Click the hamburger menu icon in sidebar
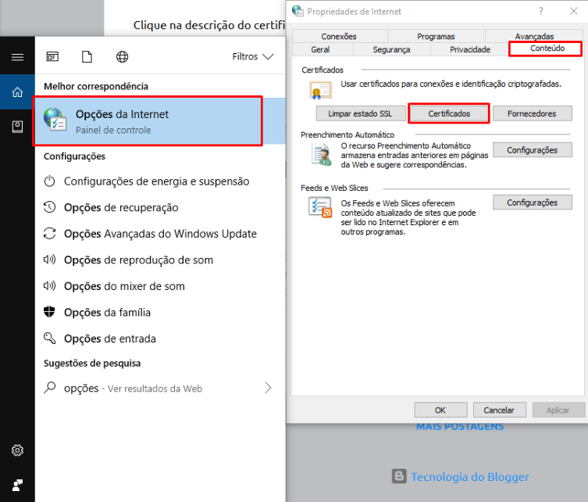 coord(17,57)
